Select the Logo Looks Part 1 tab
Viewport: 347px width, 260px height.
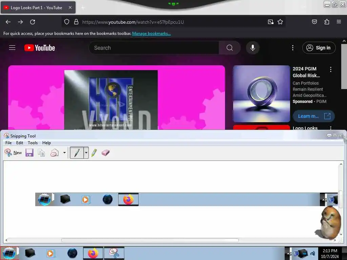click(x=38, y=8)
